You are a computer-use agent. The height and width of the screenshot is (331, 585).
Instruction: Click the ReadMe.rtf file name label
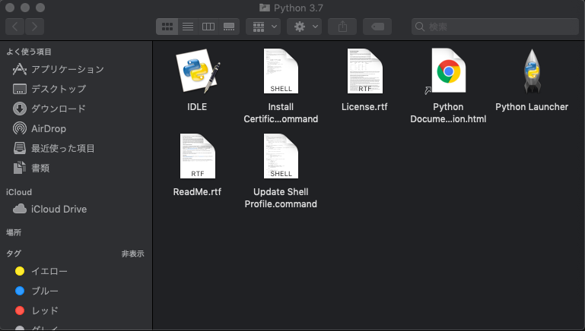coord(197,192)
